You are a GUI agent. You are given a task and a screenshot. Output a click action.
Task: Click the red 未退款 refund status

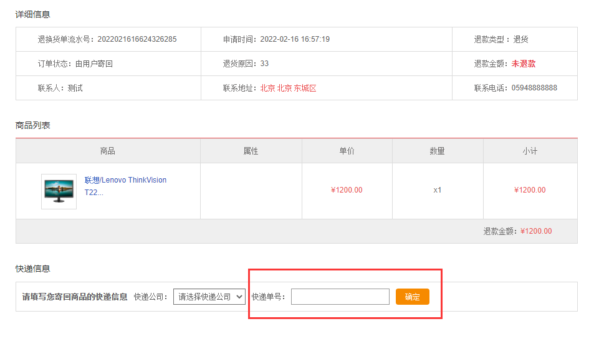click(x=523, y=64)
